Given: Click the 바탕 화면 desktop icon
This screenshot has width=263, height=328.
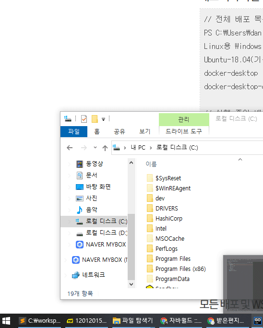Looking at the screenshot, I should click(x=80, y=187).
